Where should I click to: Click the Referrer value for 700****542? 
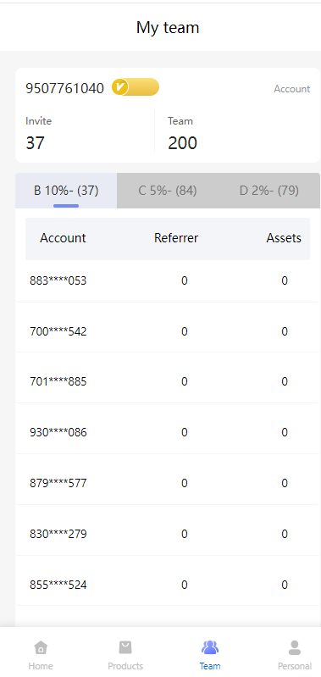[x=185, y=331]
